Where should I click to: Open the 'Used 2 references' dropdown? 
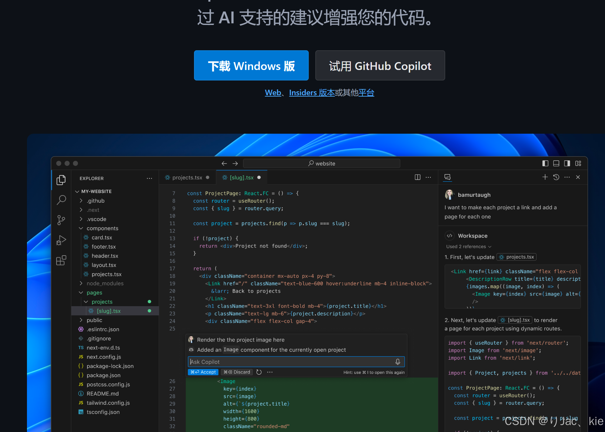[468, 246]
